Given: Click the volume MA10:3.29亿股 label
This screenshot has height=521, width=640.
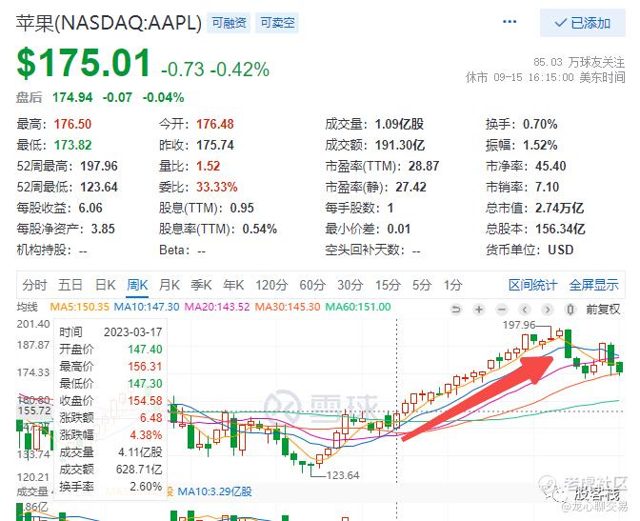Looking at the screenshot, I should click(x=214, y=491).
